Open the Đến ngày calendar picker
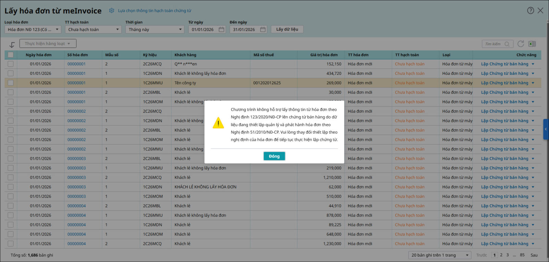This screenshot has width=549, height=262. click(x=263, y=30)
